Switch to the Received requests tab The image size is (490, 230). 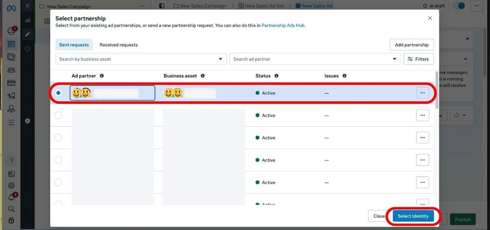click(118, 45)
